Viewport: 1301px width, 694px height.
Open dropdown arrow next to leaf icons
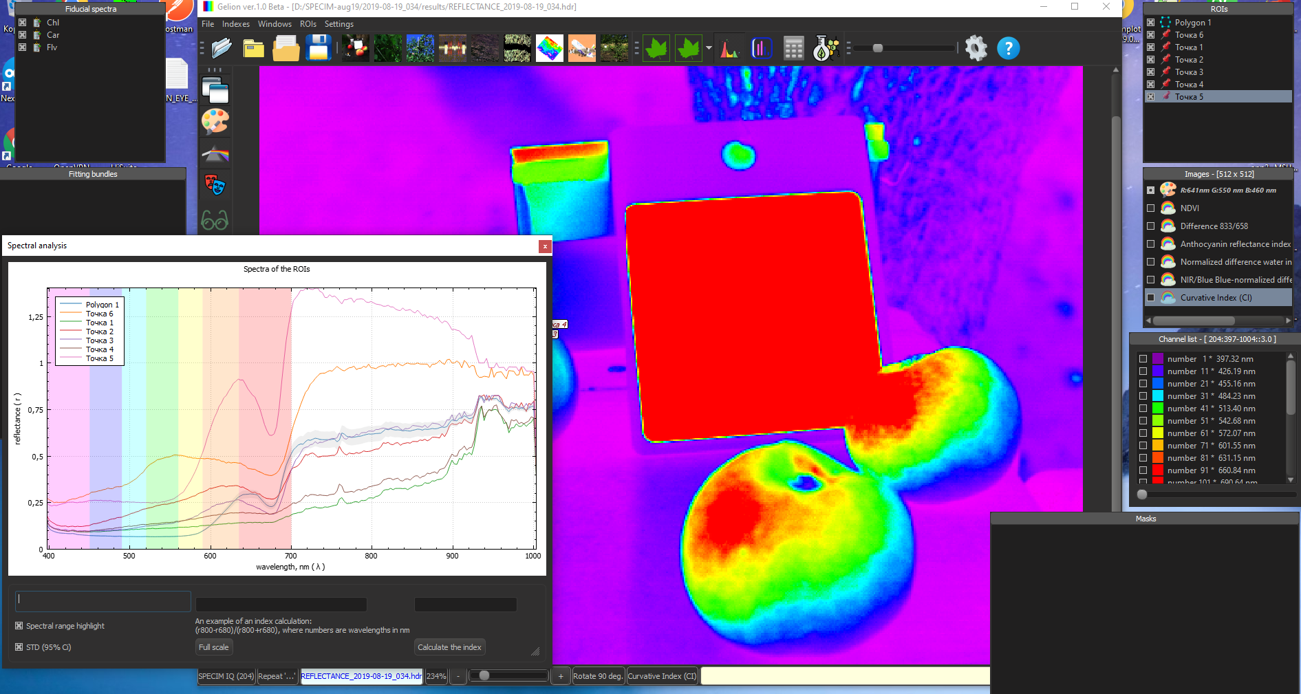[x=709, y=48]
